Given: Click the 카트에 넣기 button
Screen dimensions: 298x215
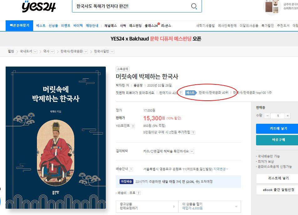Looking at the screenshot, I should [x=277, y=129].
